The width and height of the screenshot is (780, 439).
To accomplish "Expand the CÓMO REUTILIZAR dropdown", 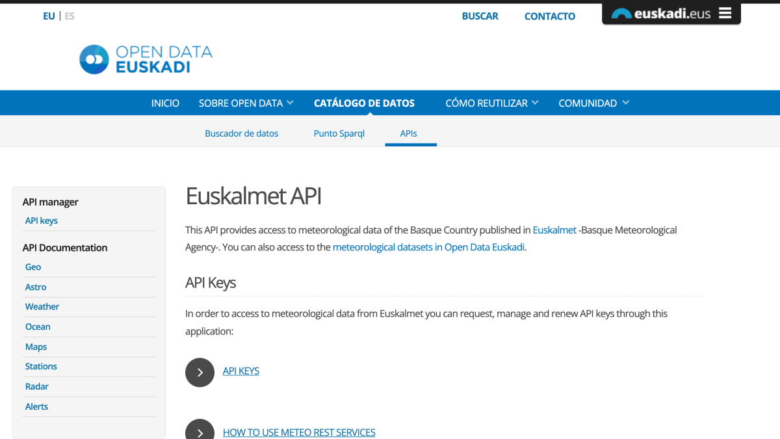I will [x=492, y=103].
